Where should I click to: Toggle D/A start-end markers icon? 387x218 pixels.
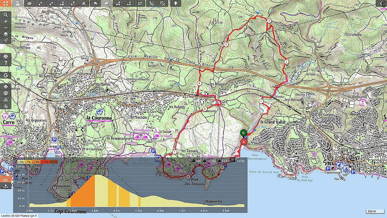[152, 4]
